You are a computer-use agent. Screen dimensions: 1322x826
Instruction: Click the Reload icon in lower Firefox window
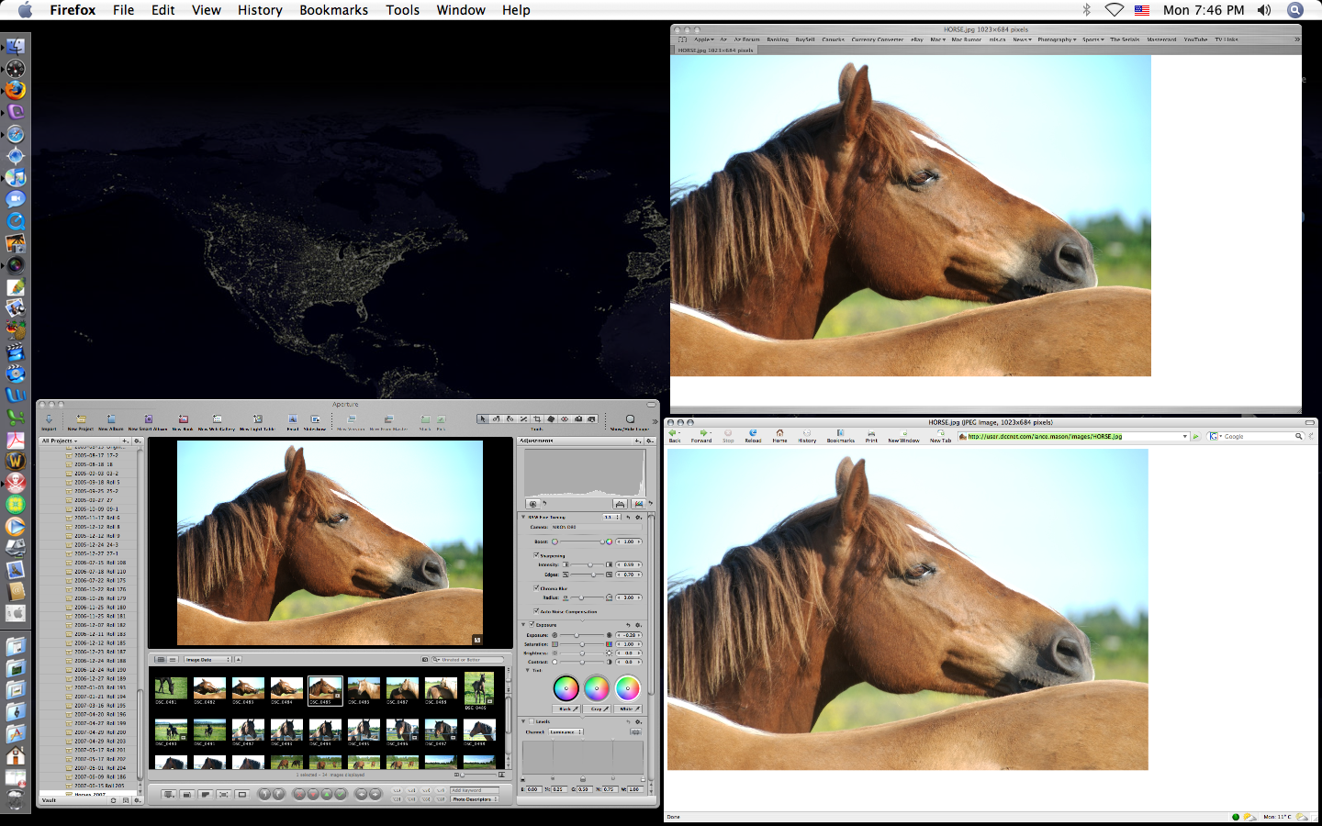[x=753, y=435]
